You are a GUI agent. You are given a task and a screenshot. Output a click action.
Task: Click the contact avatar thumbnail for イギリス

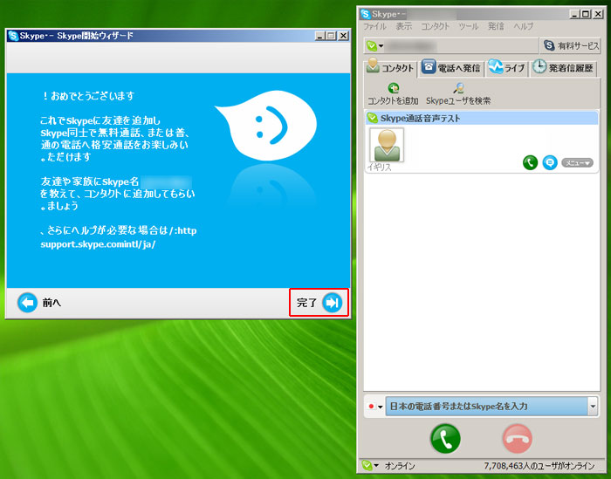(x=387, y=145)
